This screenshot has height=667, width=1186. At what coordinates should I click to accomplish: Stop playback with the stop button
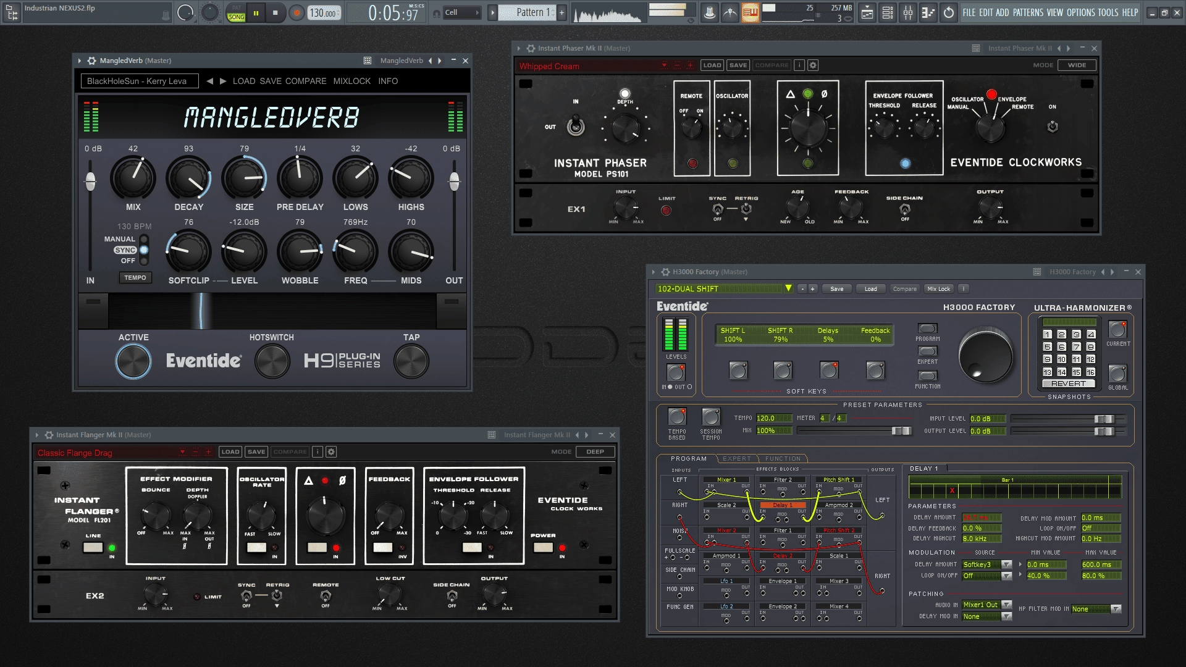275,12
